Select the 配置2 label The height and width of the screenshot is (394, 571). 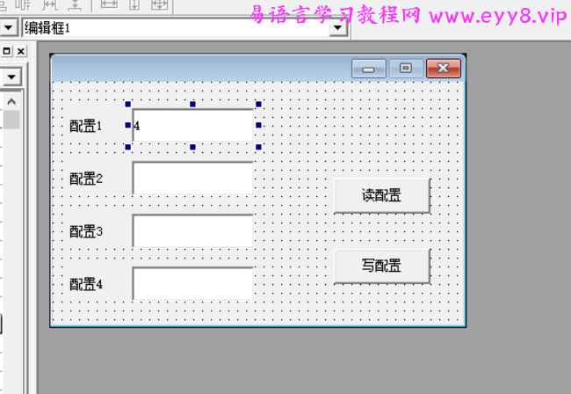[x=86, y=179]
